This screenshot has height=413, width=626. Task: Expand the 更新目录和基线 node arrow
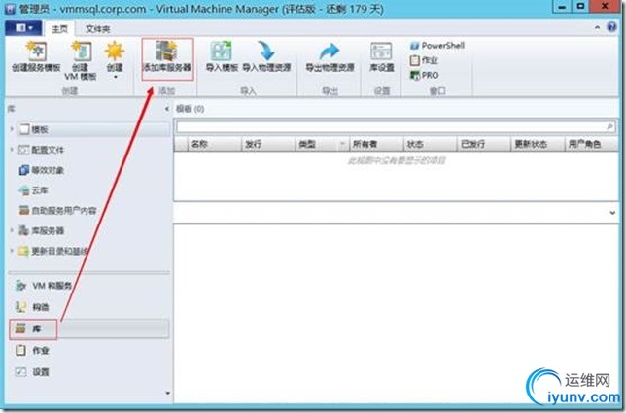12,251
